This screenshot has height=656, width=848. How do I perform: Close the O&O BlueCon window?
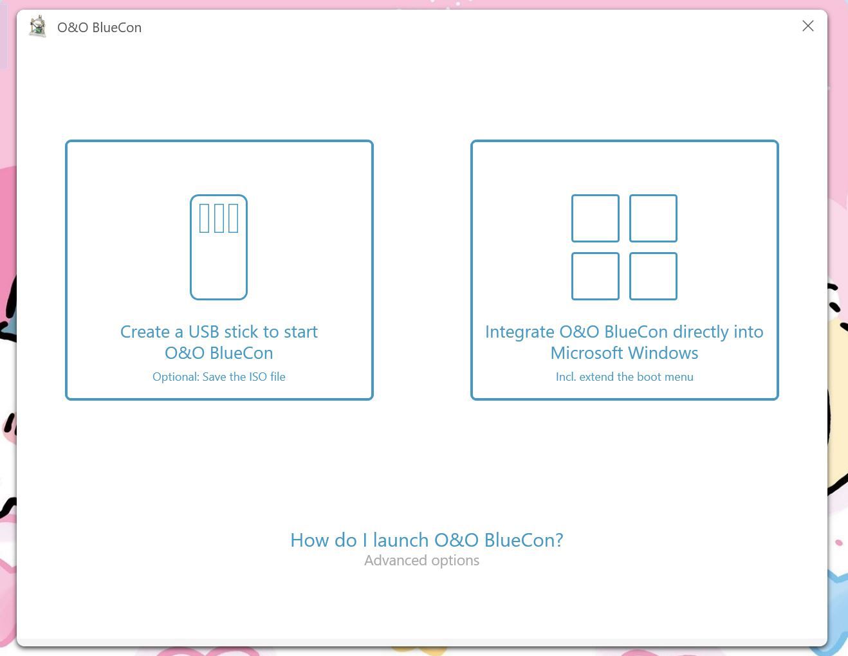point(808,26)
